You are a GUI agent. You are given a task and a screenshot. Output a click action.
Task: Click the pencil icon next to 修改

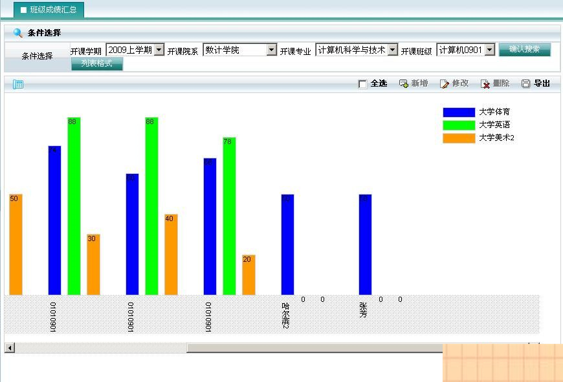pyautogui.click(x=444, y=83)
